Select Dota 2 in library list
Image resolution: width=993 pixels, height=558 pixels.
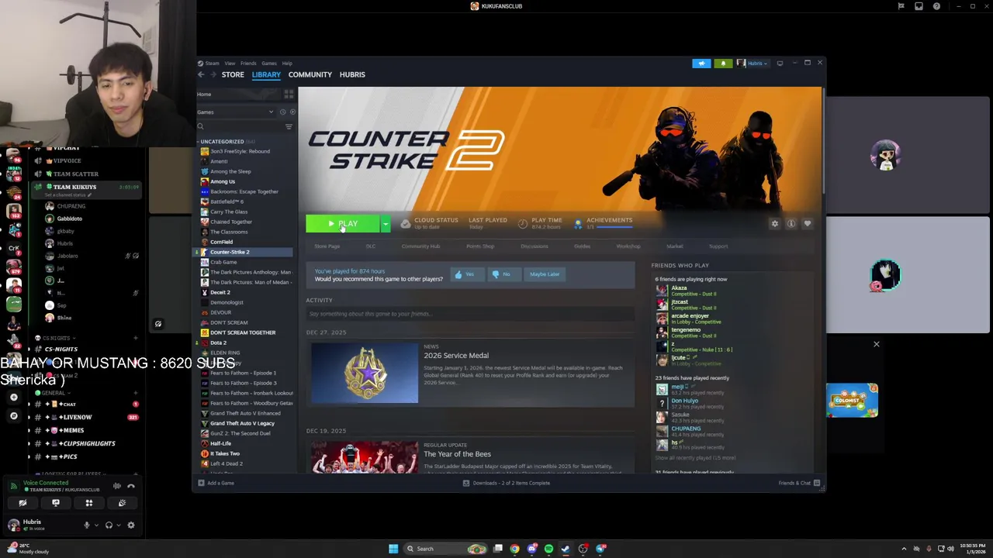click(218, 343)
